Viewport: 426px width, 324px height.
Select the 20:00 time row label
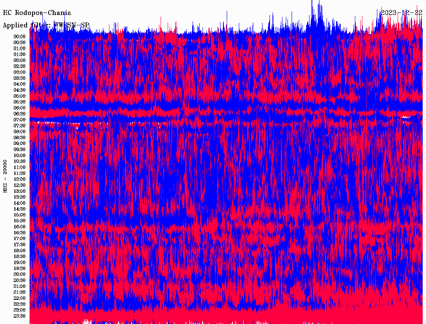[x=20, y=274]
